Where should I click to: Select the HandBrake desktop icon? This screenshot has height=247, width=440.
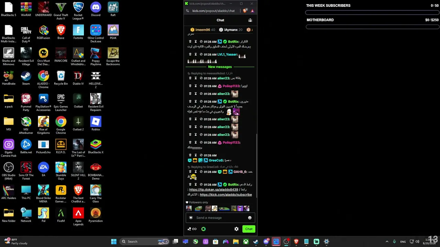click(9, 78)
